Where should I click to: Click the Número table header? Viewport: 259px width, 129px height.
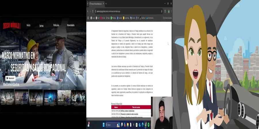116,107
